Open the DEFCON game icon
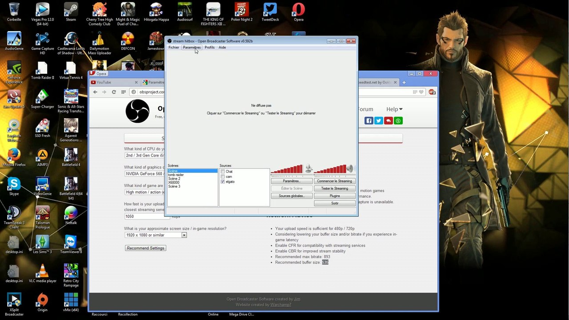569x320 pixels. coord(128,41)
